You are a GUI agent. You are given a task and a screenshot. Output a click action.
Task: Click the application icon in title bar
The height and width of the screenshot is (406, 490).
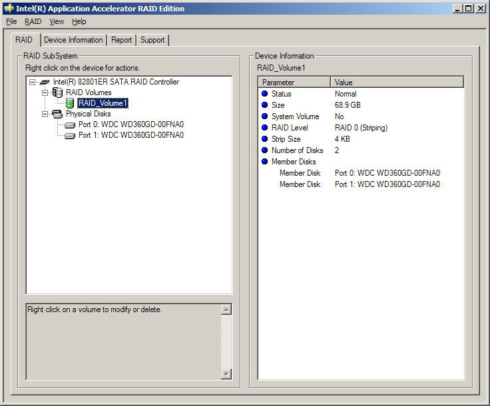[9, 9]
